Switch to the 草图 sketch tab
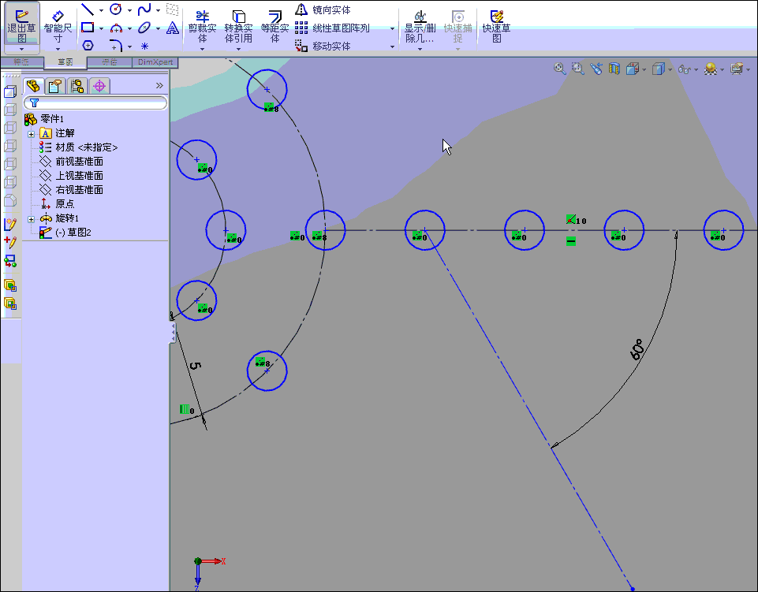 coord(65,61)
